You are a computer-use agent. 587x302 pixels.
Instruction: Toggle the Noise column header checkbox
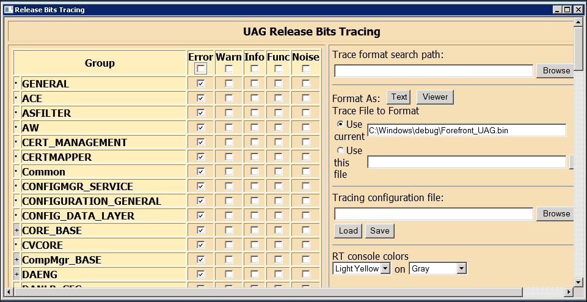coord(306,68)
